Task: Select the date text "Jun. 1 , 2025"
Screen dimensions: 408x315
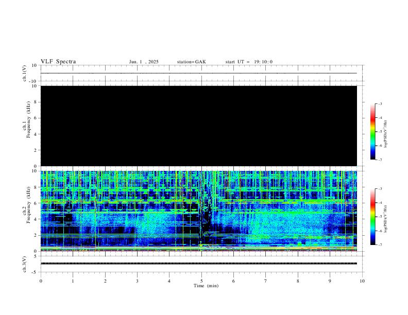Action: click(144, 62)
